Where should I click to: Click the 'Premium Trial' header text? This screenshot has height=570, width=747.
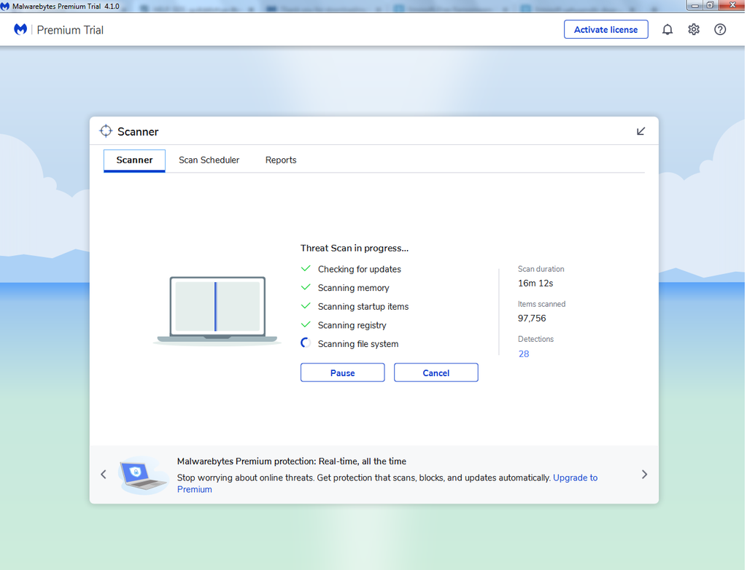(70, 30)
